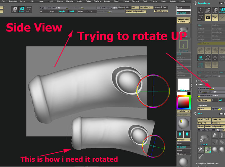Select the active ThrusterHead small thumbnail
The width and height of the screenshot is (225, 167).
pos(207,150)
